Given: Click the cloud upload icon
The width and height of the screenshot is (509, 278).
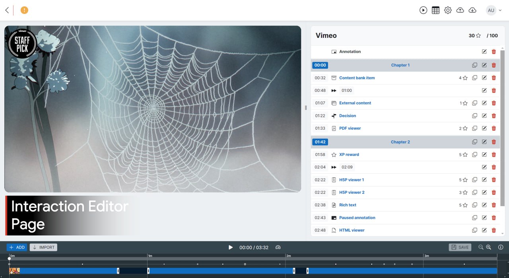Looking at the screenshot, I should (460, 10).
